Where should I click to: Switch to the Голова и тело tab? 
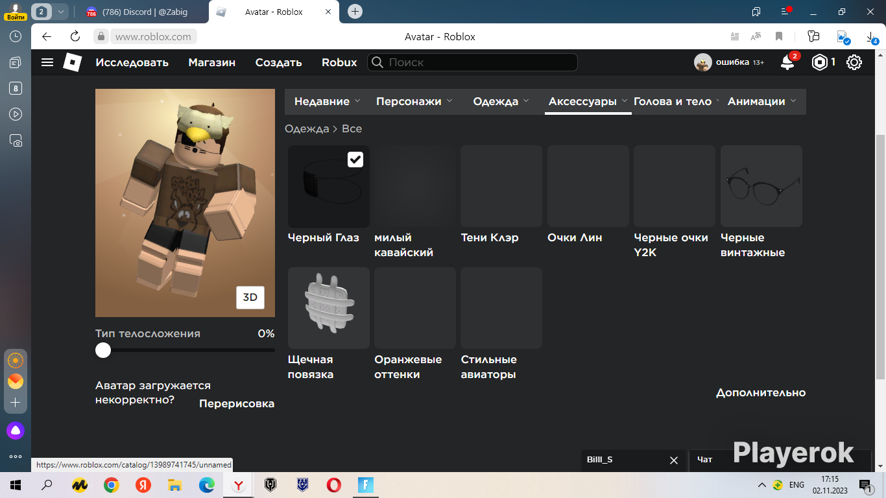pos(673,101)
